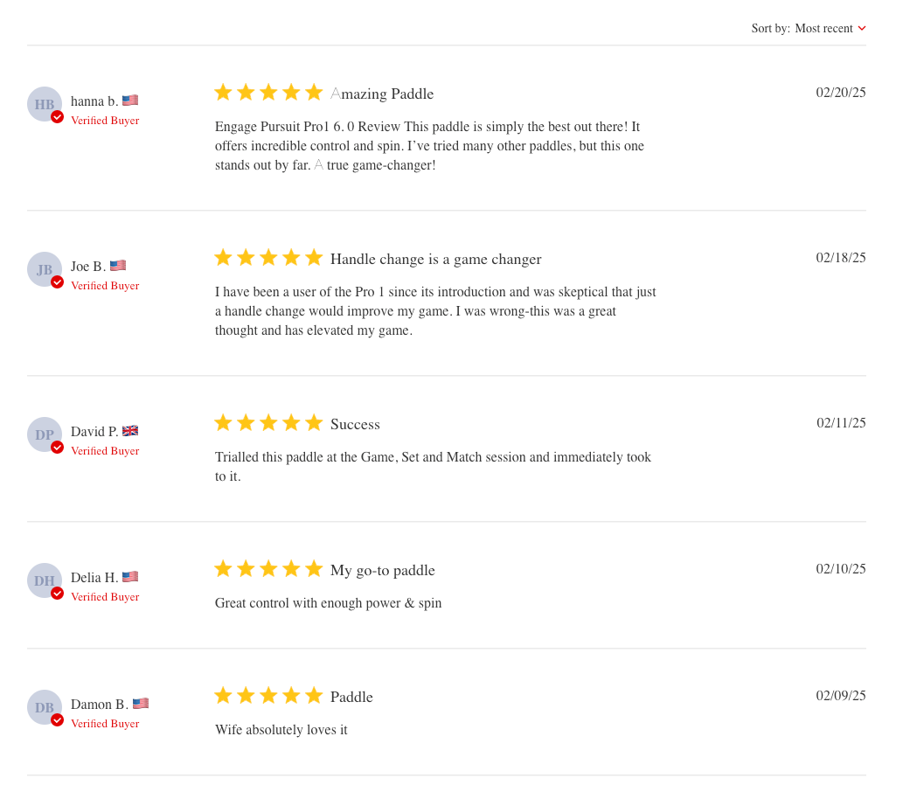Click reviewer name David P.
Screen dimensions: 903x785
pyautogui.click(x=94, y=432)
